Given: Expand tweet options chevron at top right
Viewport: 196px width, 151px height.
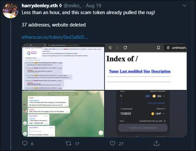Looking at the screenshot, I should coord(184,6).
